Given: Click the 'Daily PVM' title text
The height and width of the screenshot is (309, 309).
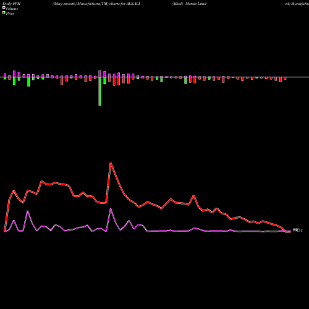Looking at the screenshot, I should point(12,4).
